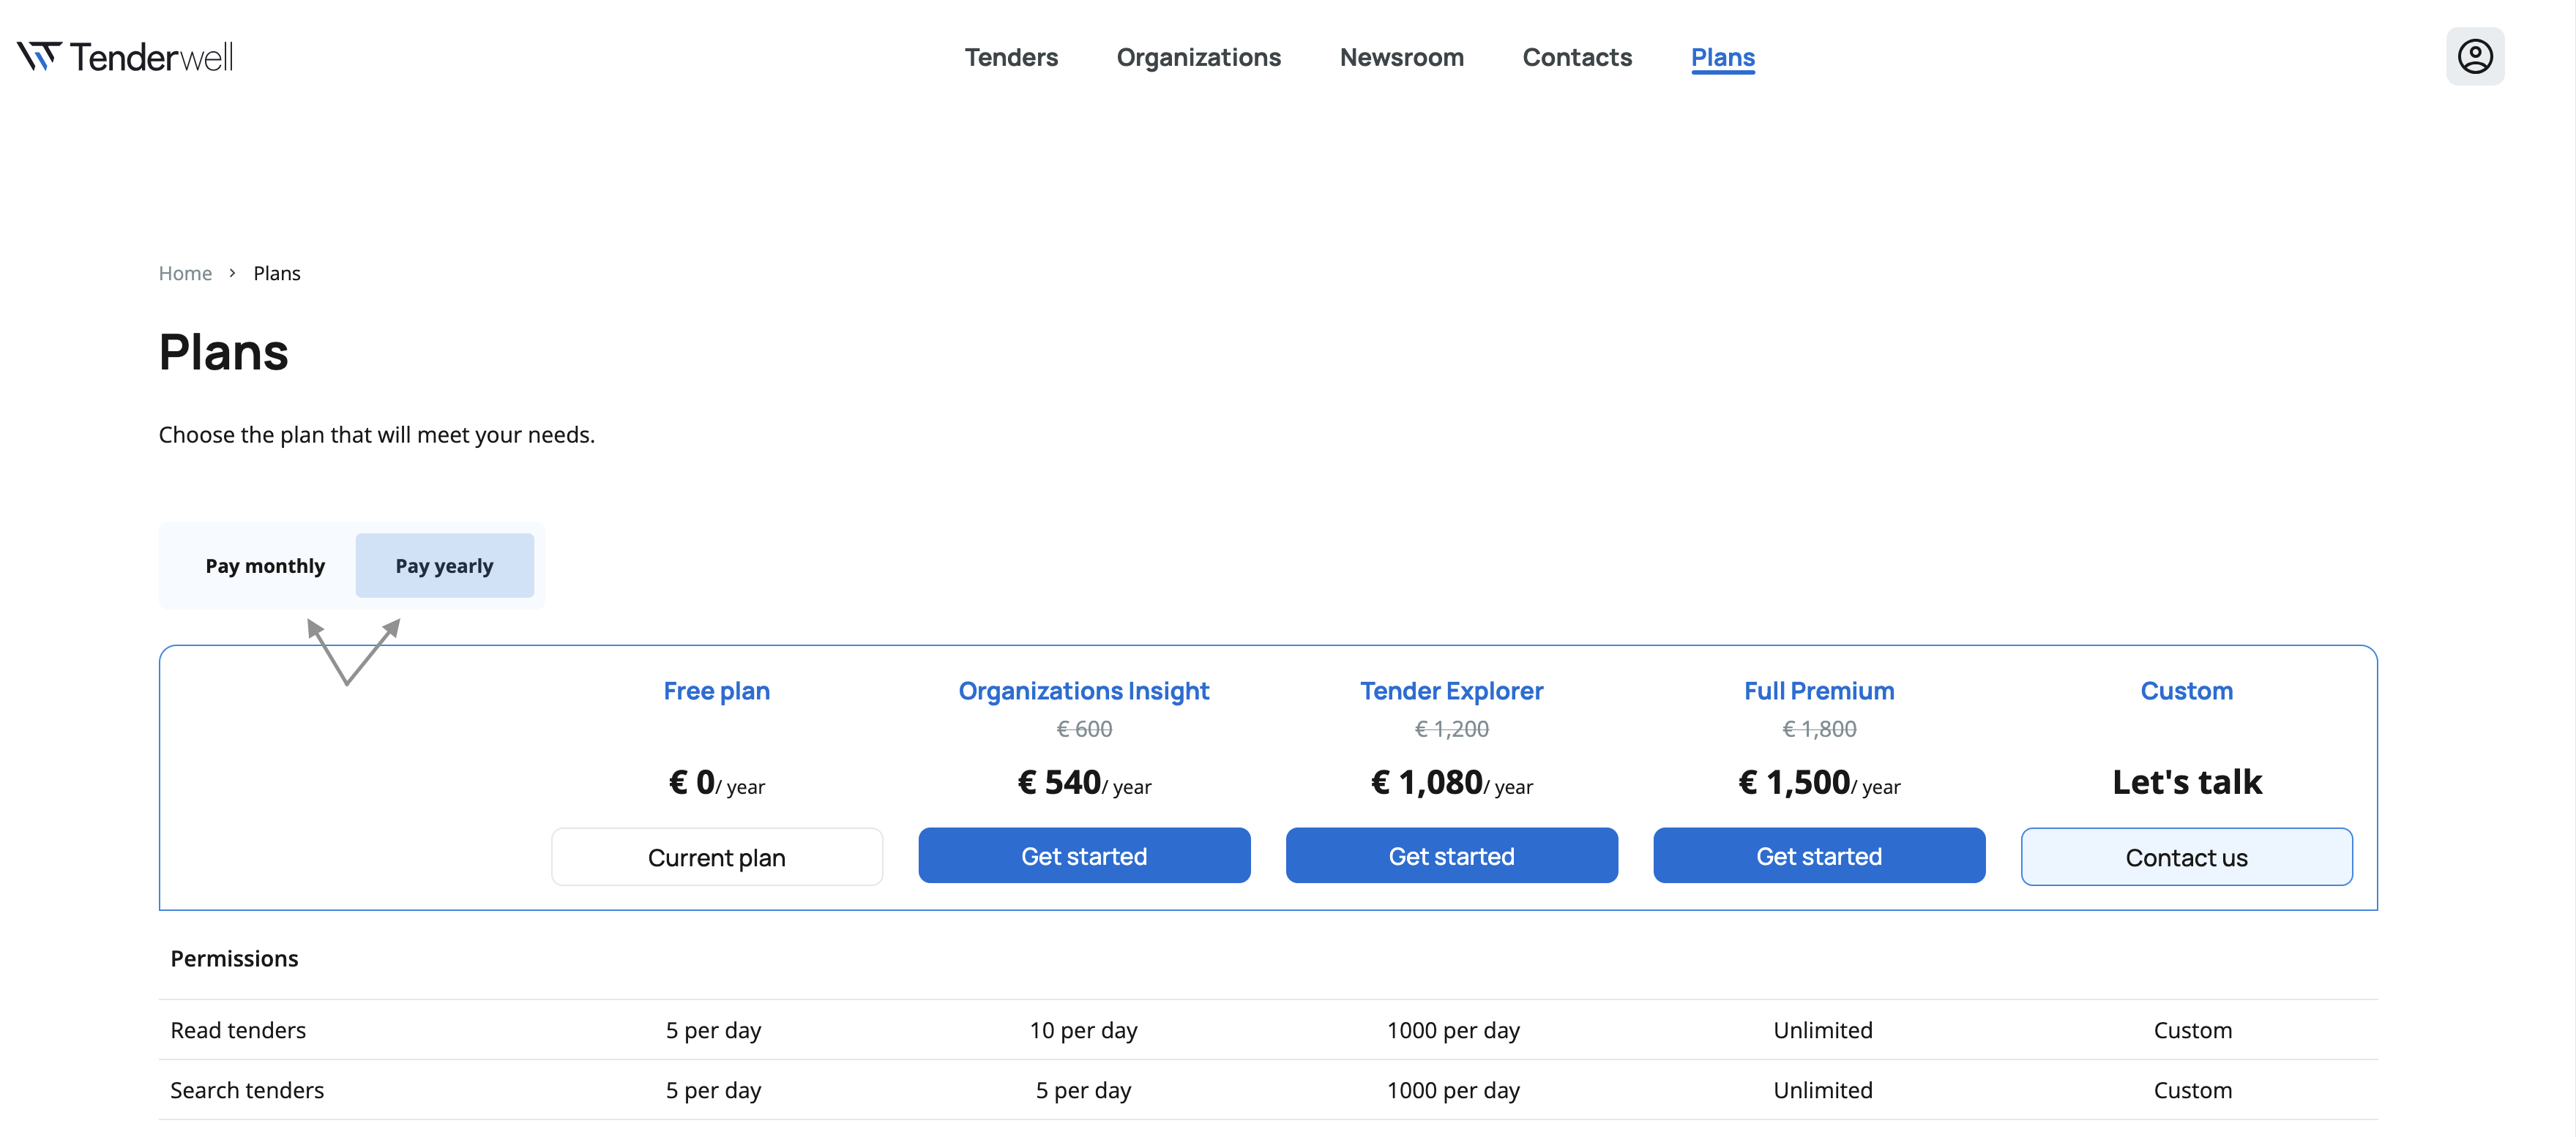2576x1137 pixels.
Task: Open the Newsroom section
Action: pyautogui.click(x=1401, y=57)
